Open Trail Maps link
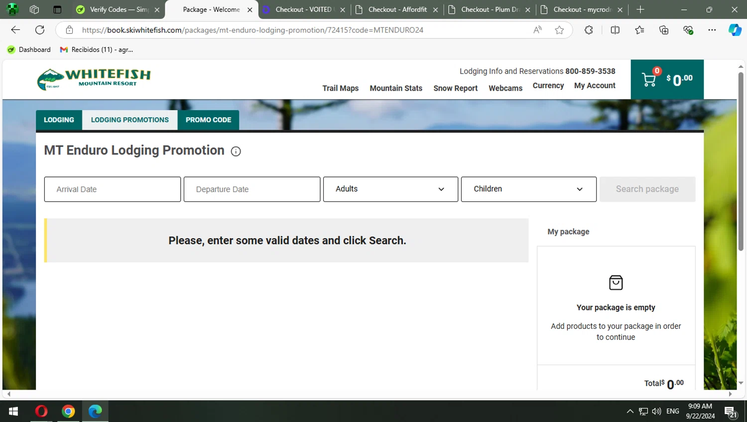The image size is (747, 422). click(x=341, y=88)
